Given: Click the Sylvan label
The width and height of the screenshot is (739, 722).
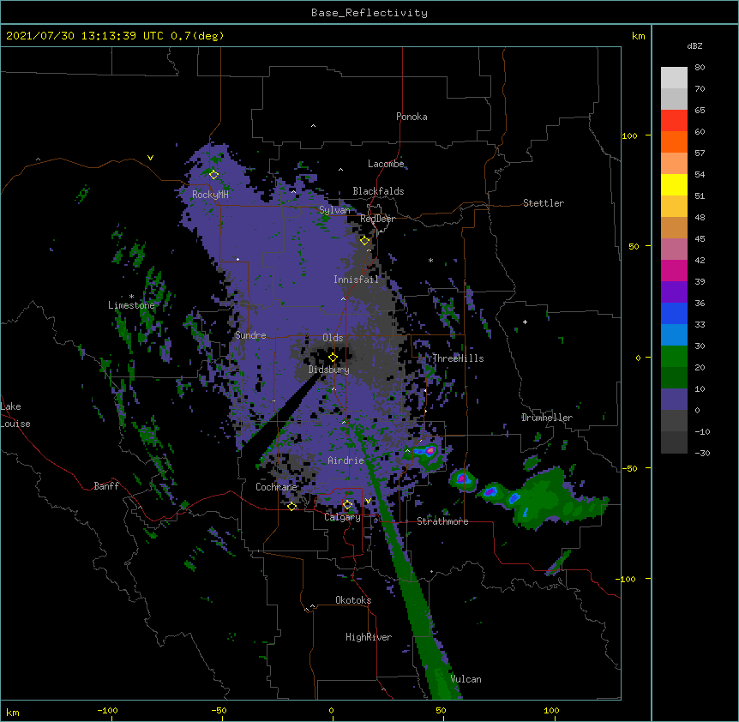Looking at the screenshot, I should pyautogui.click(x=334, y=210).
